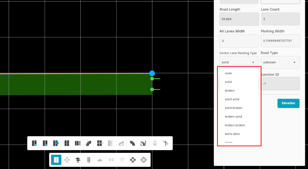Click the crosshair target icon

pos(144,160)
